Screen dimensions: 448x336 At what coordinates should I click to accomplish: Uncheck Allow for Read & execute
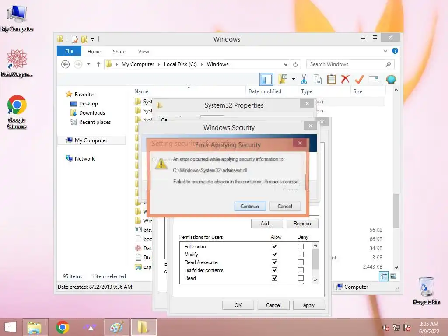275,262
